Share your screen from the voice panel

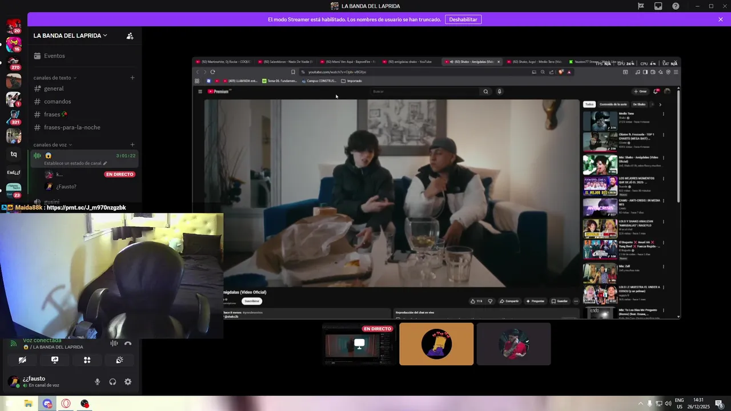point(55,360)
